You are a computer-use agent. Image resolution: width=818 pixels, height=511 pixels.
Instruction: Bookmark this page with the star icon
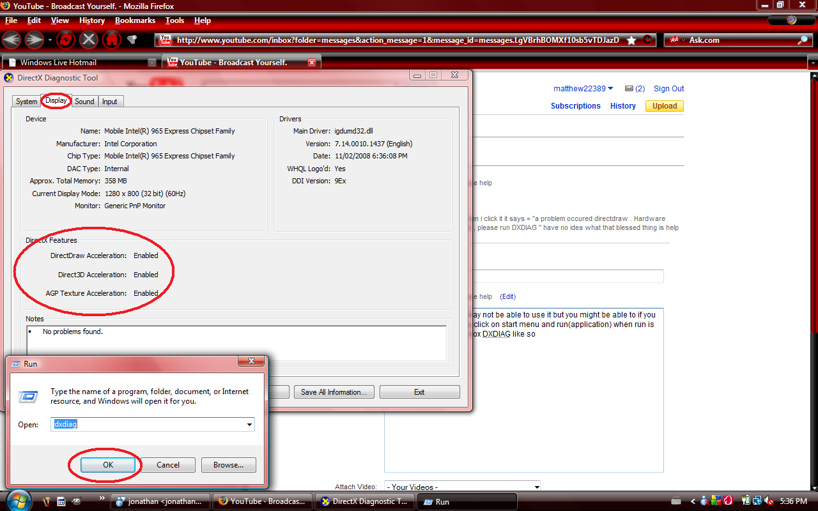point(631,40)
